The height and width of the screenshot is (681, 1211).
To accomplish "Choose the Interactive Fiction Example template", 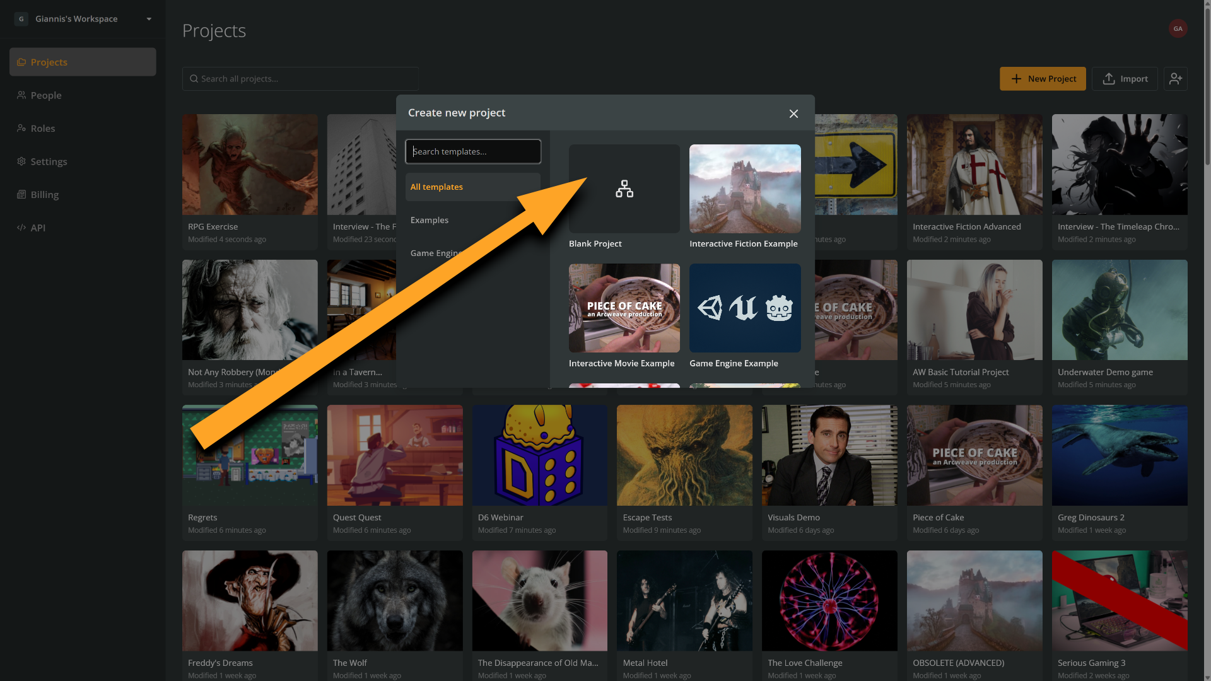I will [744, 189].
